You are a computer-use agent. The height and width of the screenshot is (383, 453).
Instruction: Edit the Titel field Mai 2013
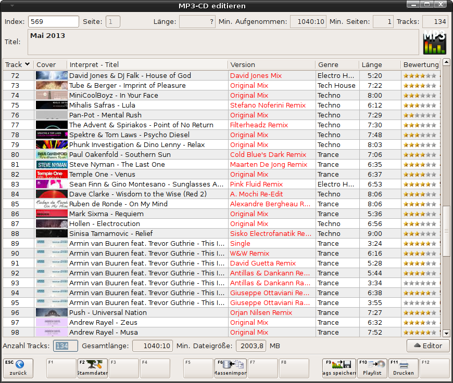click(x=223, y=42)
